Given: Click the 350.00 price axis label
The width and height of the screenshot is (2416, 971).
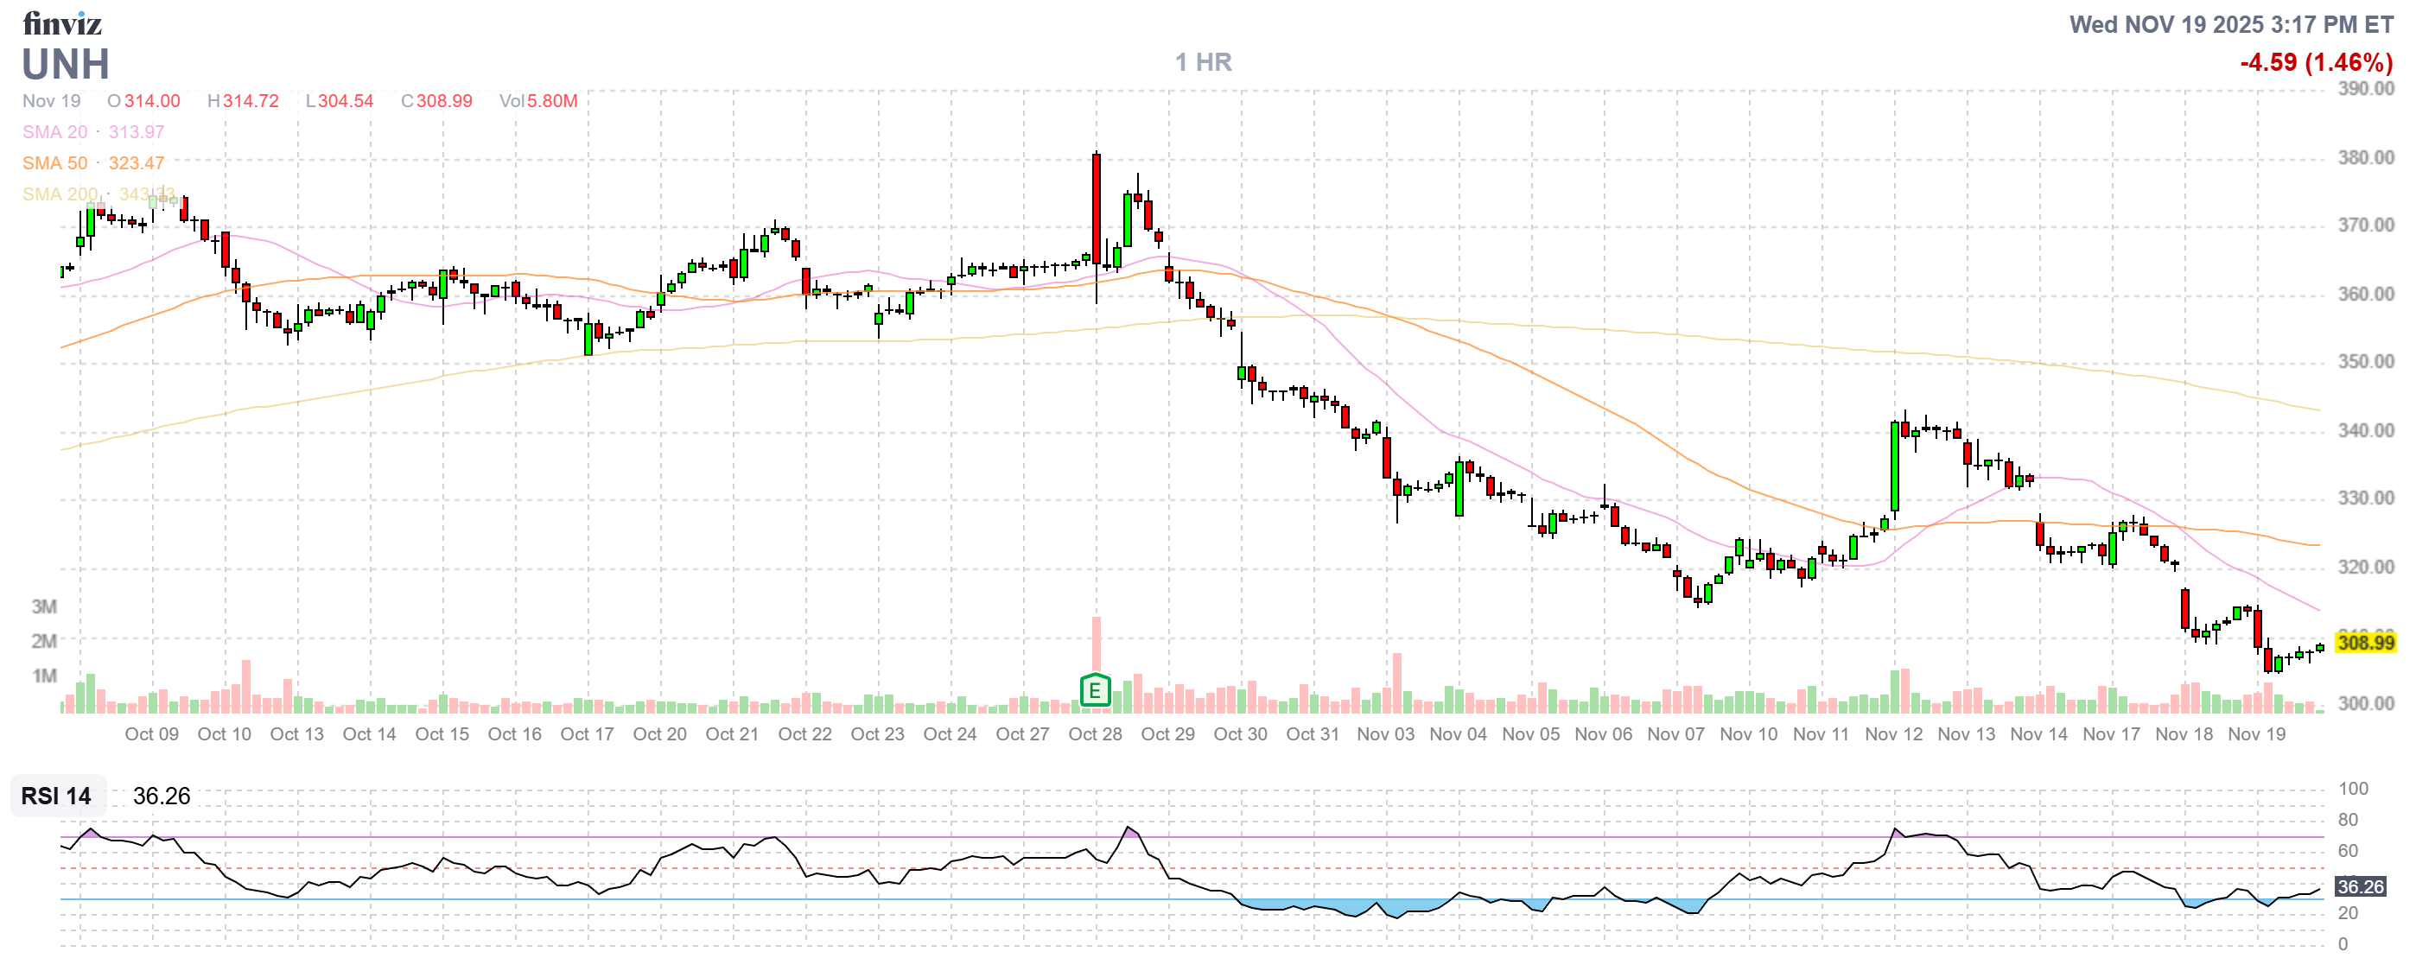Looking at the screenshot, I should tap(2364, 362).
